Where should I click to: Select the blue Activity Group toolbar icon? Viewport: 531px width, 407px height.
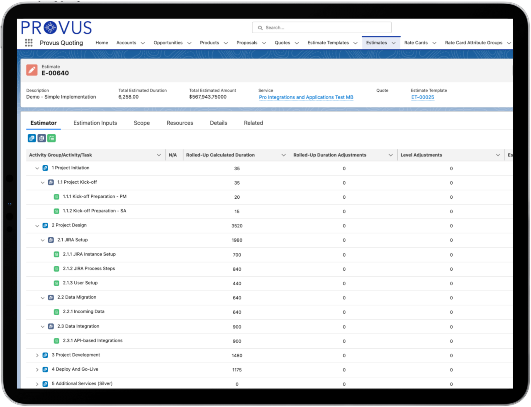(32, 138)
